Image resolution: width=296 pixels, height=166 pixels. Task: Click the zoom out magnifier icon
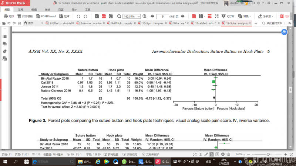(118, 17)
